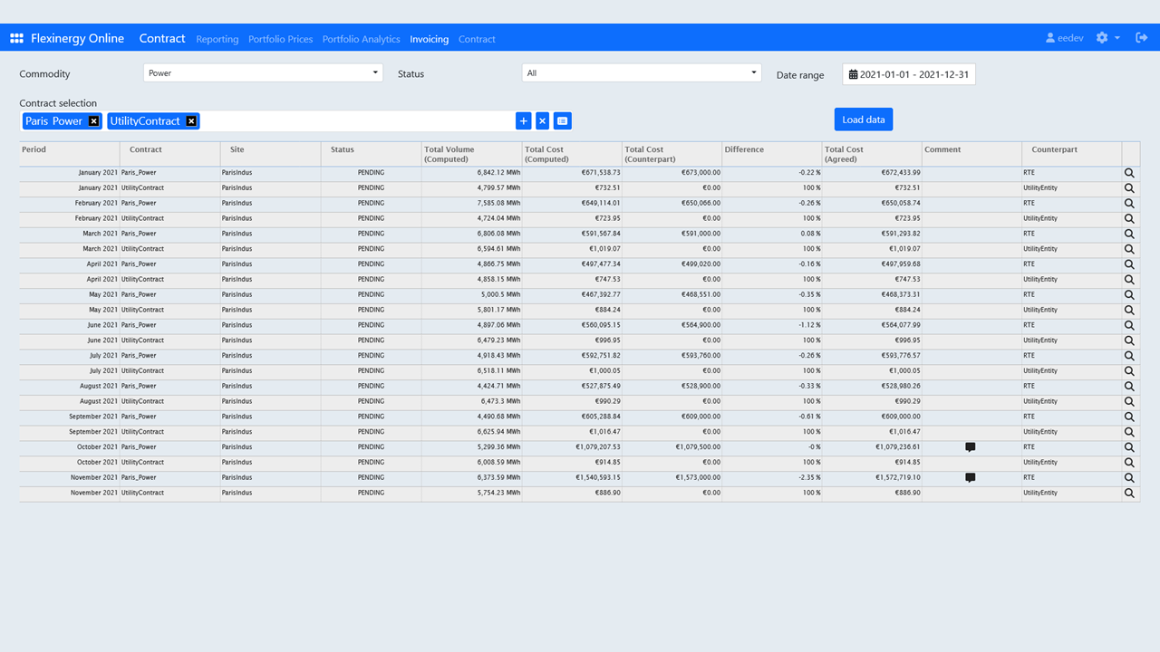Click the Period column header
The width and height of the screenshot is (1160, 652).
69,154
